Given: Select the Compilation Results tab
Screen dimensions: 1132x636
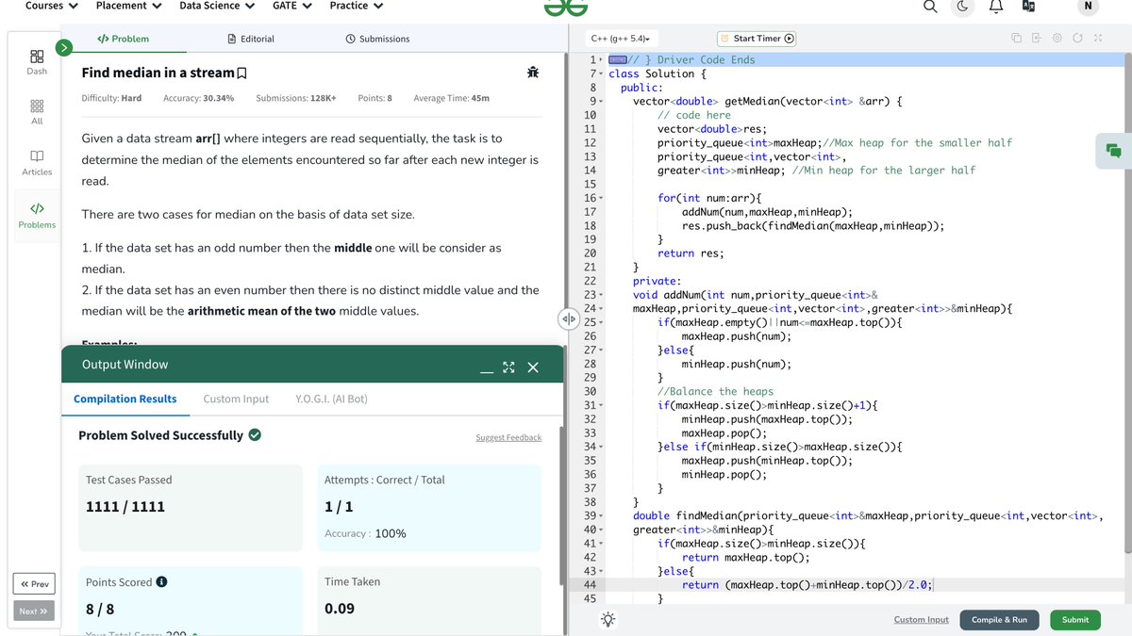Looking at the screenshot, I should point(125,399).
